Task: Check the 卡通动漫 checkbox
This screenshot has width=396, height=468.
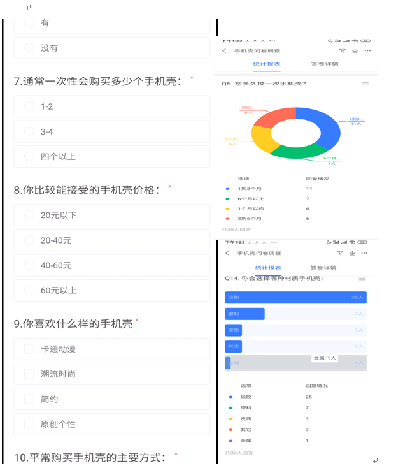Action: 29,349
